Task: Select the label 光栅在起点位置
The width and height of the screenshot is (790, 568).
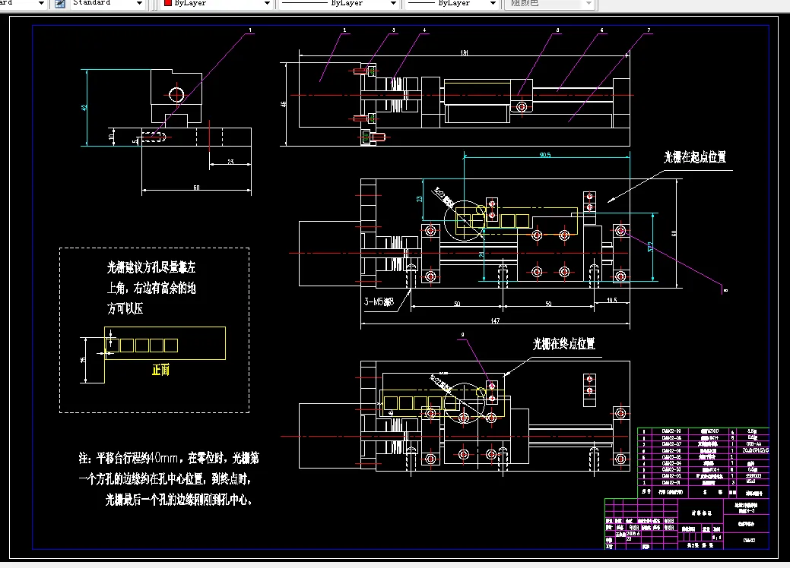Action: [695, 157]
